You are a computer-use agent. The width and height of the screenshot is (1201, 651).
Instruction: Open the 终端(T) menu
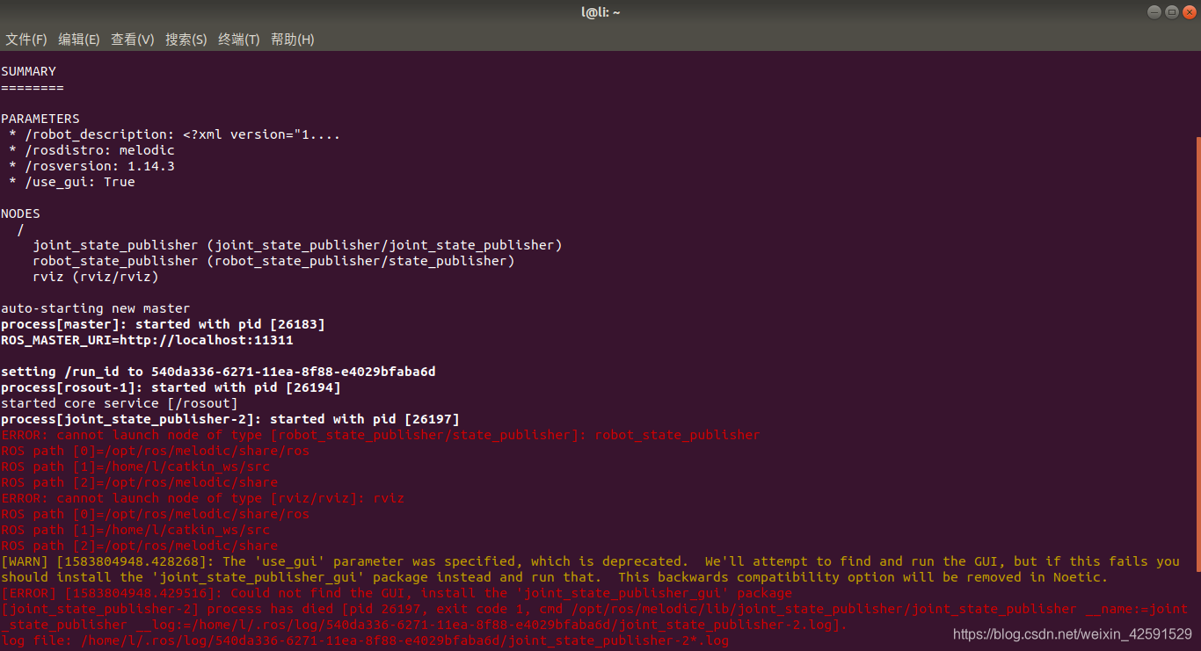[x=239, y=40]
